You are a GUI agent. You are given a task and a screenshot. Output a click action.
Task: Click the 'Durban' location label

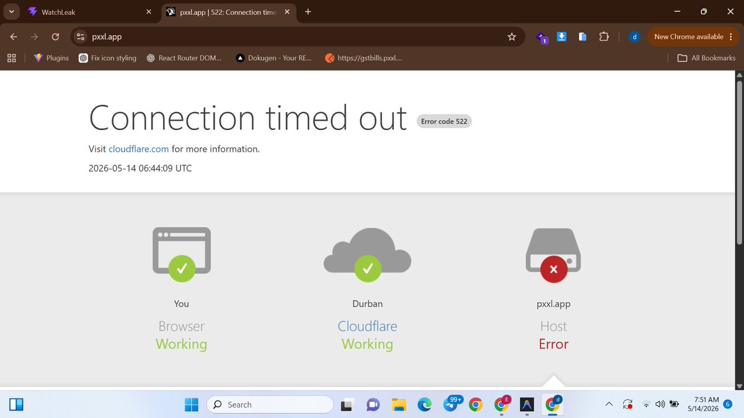point(368,304)
